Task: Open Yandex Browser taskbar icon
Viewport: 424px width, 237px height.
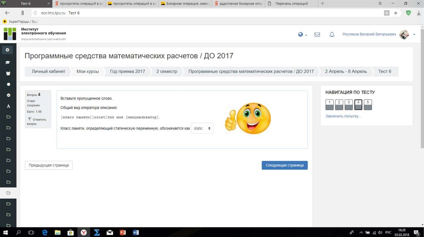Action: 84,232
